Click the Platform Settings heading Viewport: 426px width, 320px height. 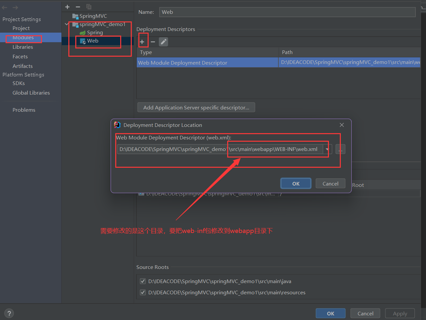pos(23,75)
